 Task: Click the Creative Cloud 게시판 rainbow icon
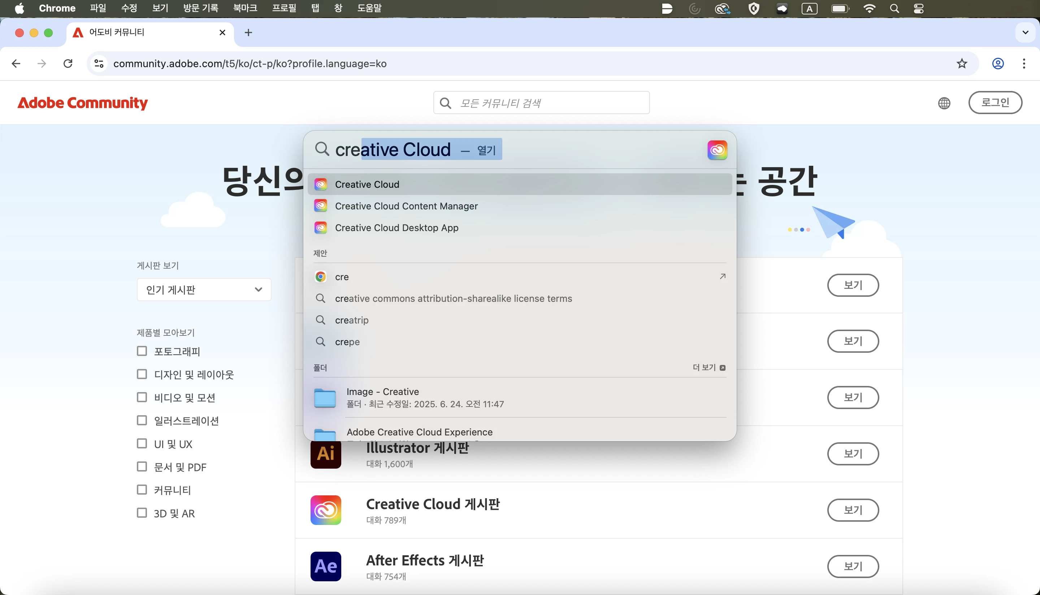(x=326, y=510)
